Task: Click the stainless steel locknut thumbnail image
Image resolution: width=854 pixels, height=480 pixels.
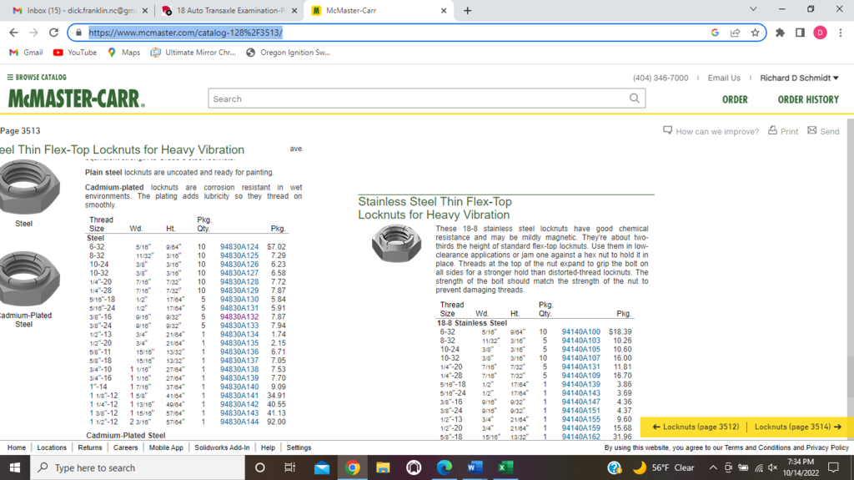Action: tap(396, 243)
